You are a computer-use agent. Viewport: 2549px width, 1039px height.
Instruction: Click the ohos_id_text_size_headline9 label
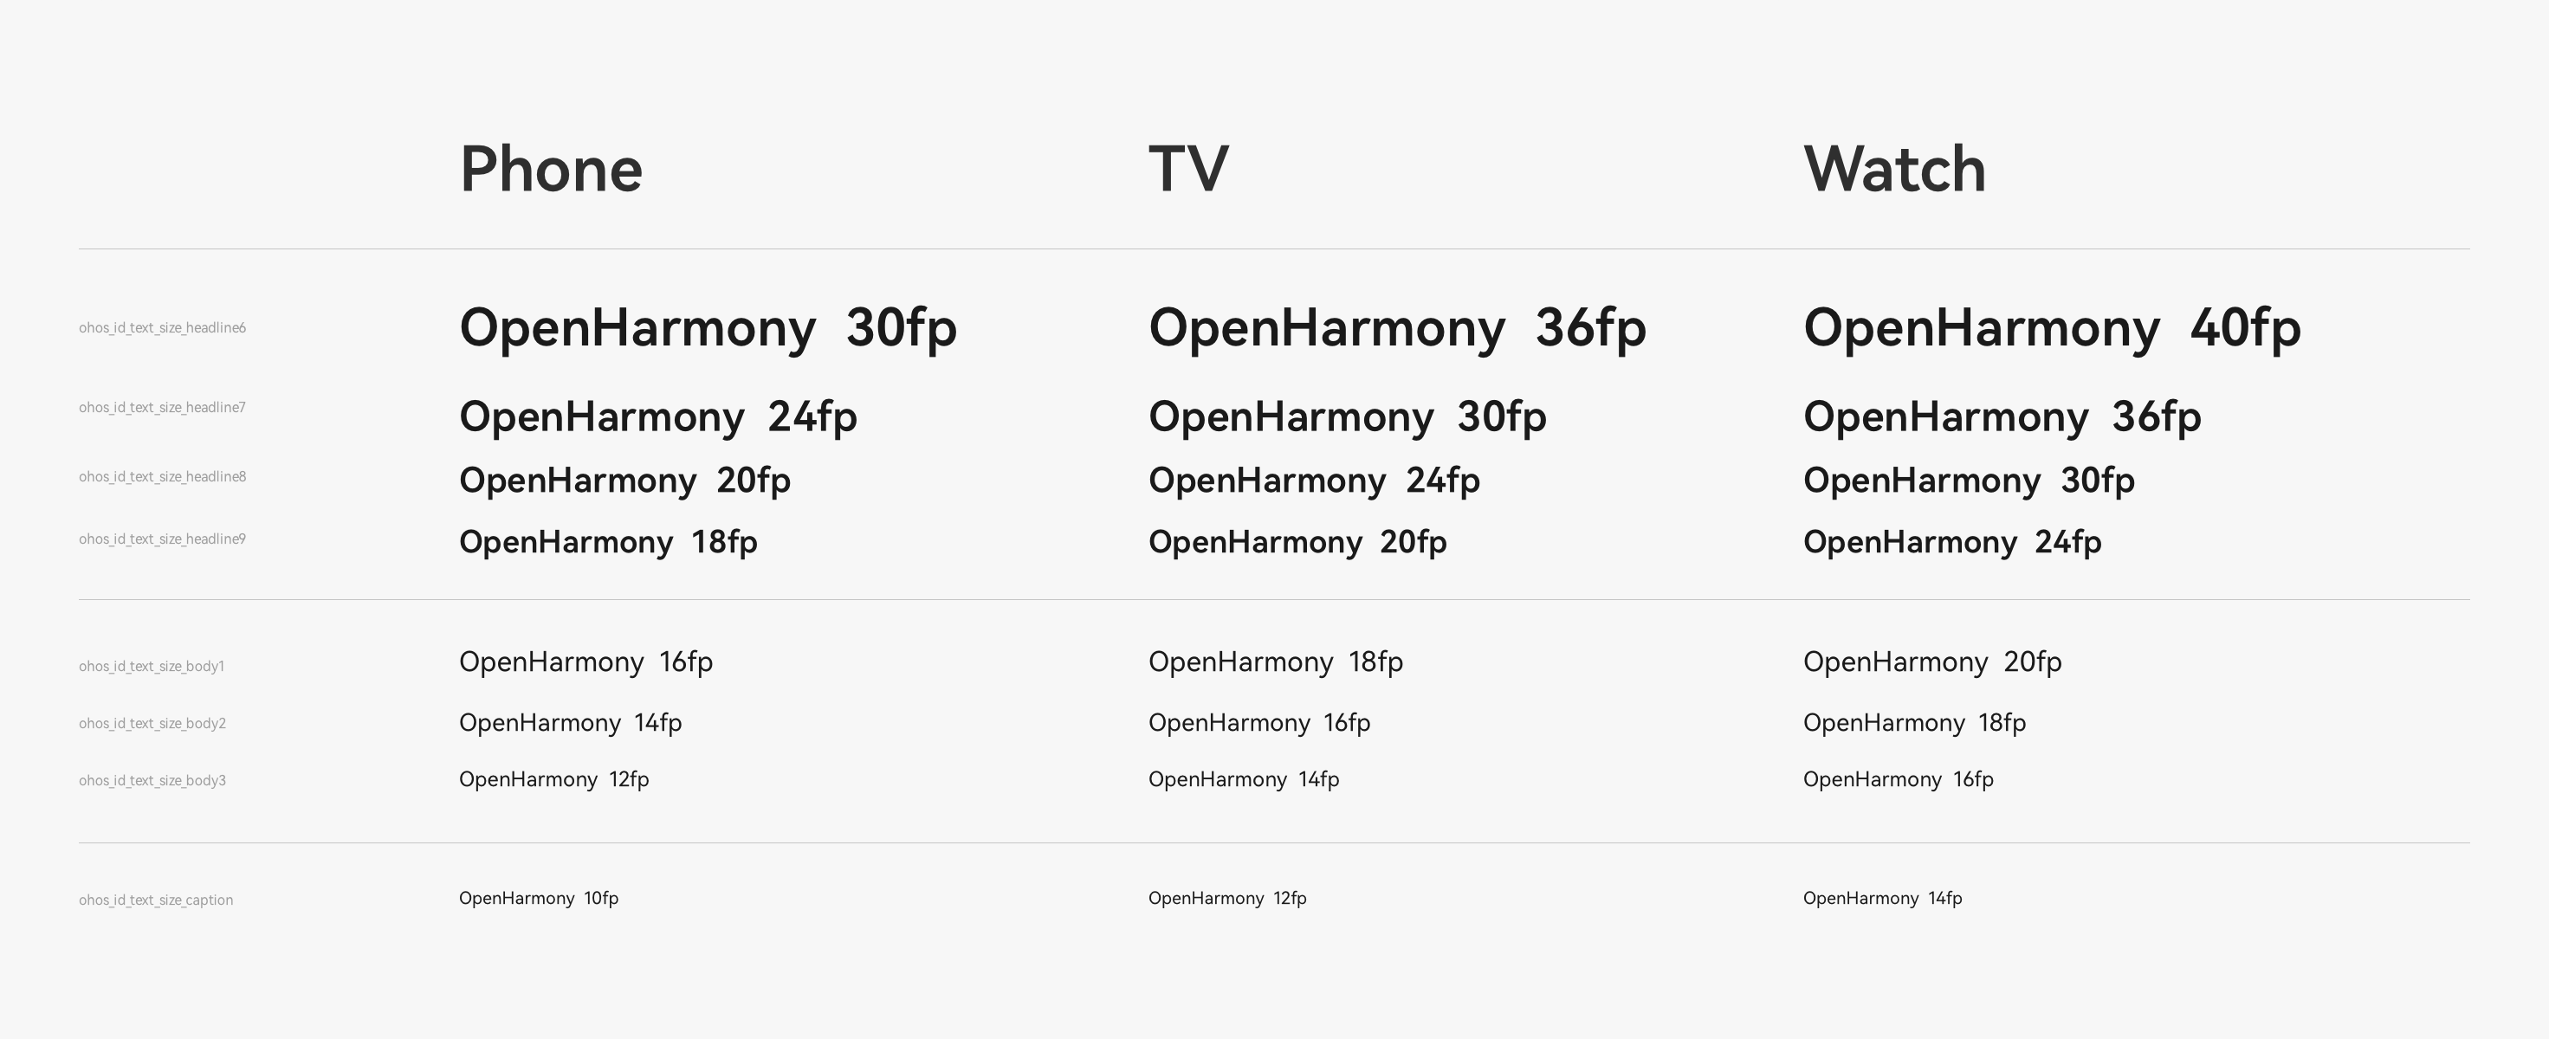tap(162, 539)
